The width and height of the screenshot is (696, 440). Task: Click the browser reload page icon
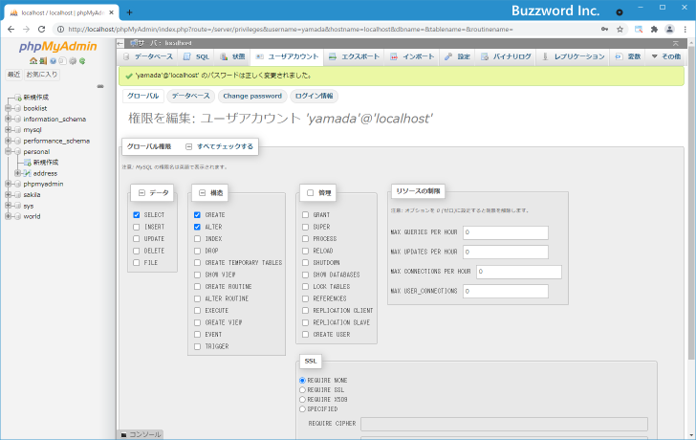click(x=52, y=29)
